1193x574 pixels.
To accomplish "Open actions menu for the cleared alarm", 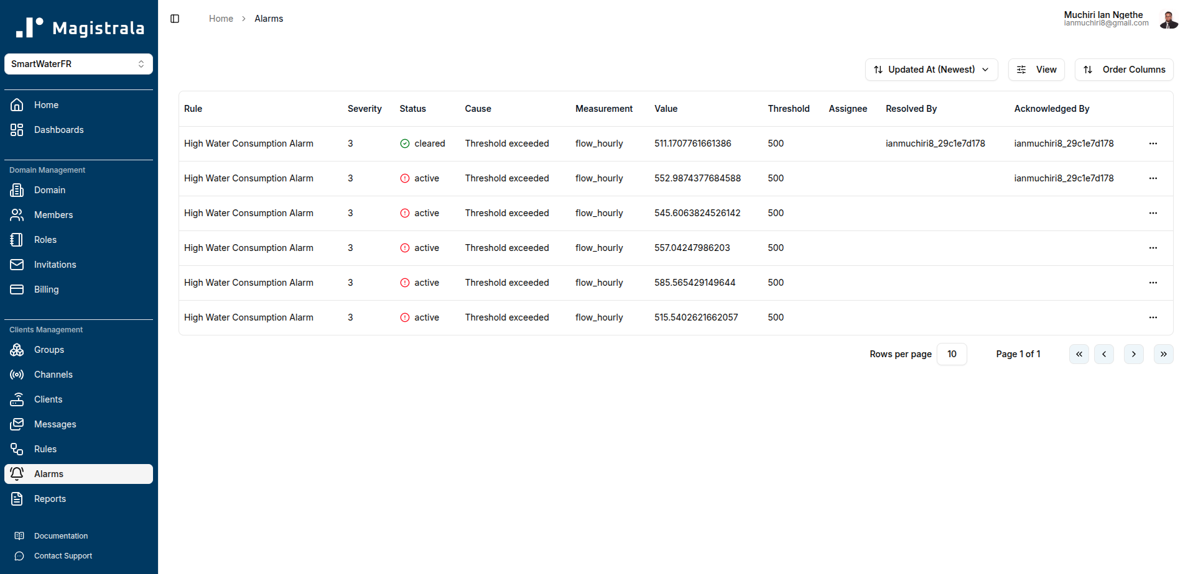I will (x=1153, y=143).
